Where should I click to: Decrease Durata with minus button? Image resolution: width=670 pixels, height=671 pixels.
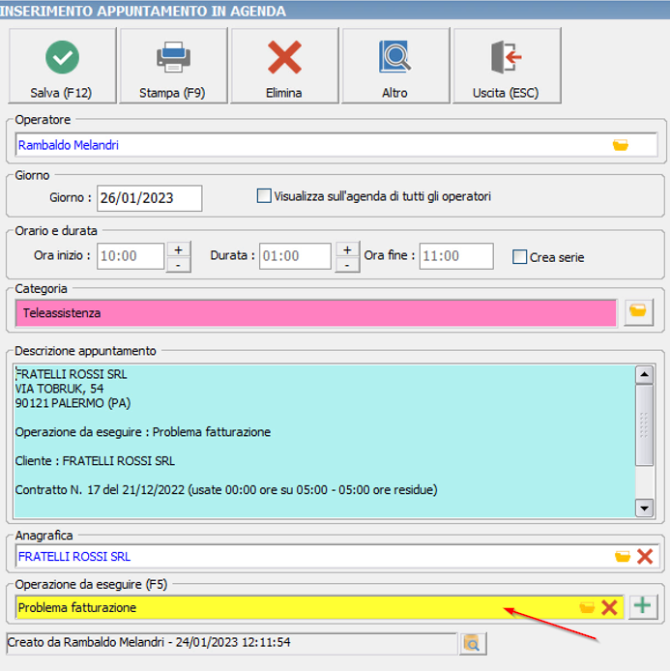coord(346,264)
